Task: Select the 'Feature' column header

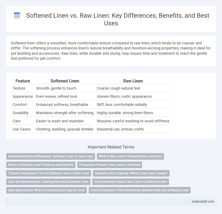Action: [x=23, y=81]
